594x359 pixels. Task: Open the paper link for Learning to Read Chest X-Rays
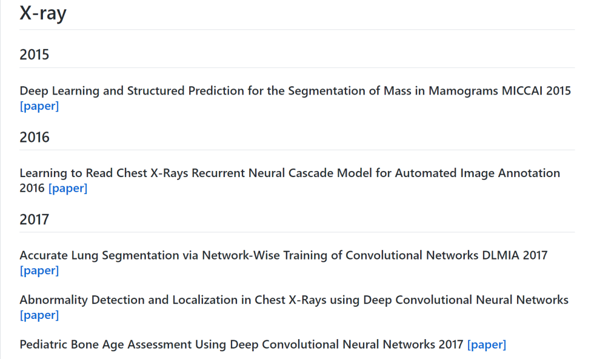pos(68,189)
